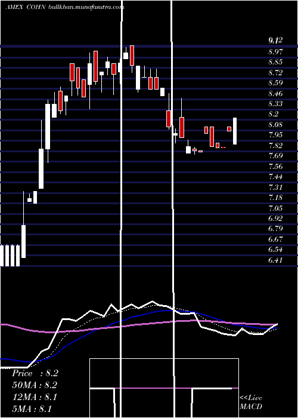Viewport: 298px width, 418px height.
Task: Select the 7.69 price axis label
Action: [x=275, y=156]
